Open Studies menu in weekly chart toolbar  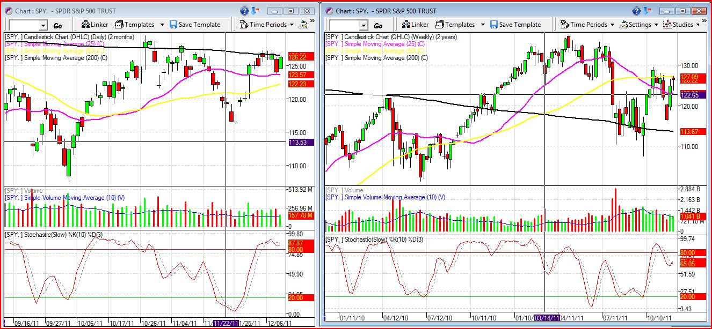pos(681,25)
